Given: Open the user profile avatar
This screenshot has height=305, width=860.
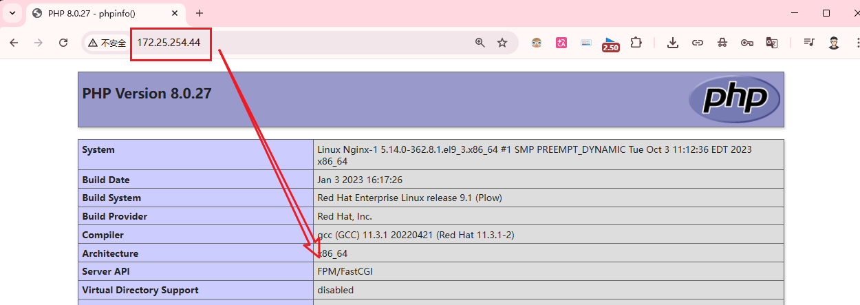Looking at the screenshot, I should coord(834,43).
